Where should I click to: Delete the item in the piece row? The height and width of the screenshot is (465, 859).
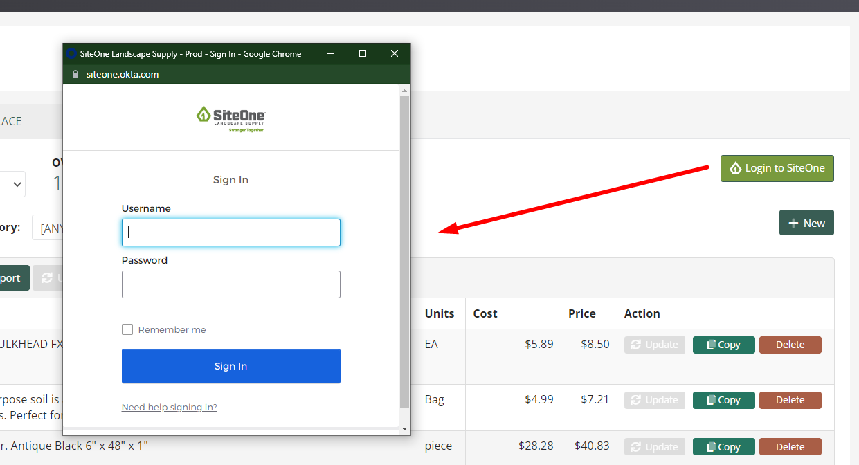tap(790, 447)
